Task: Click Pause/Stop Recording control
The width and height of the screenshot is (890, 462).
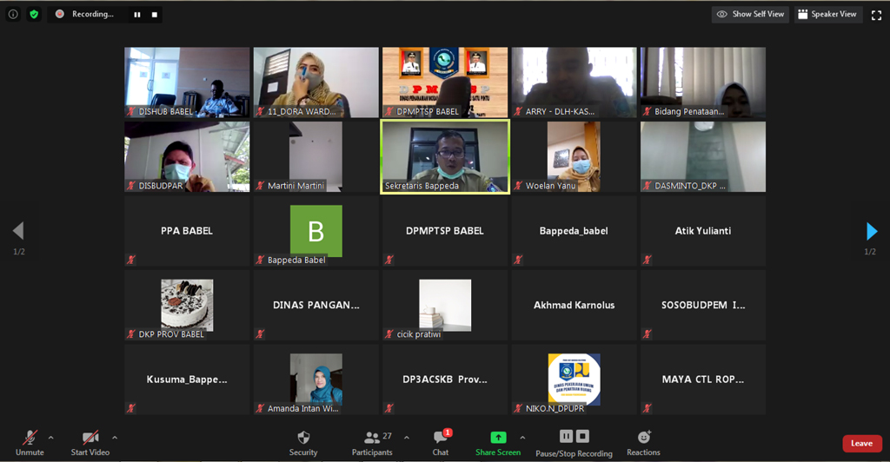Action: pyautogui.click(x=574, y=442)
